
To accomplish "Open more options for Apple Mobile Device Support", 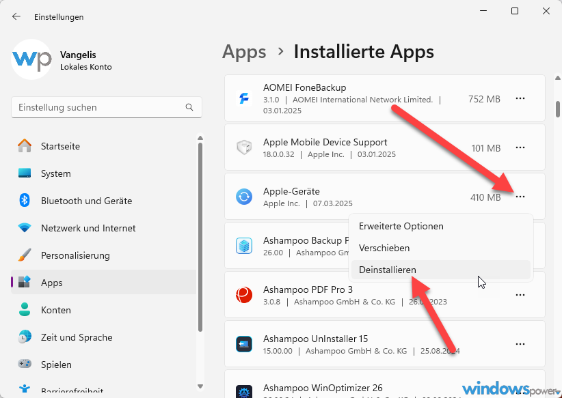I will click(520, 147).
